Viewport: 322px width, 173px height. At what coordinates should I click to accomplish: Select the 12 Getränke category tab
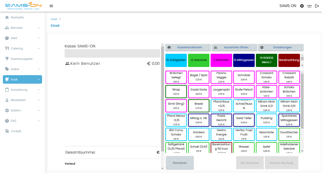pos(199,60)
